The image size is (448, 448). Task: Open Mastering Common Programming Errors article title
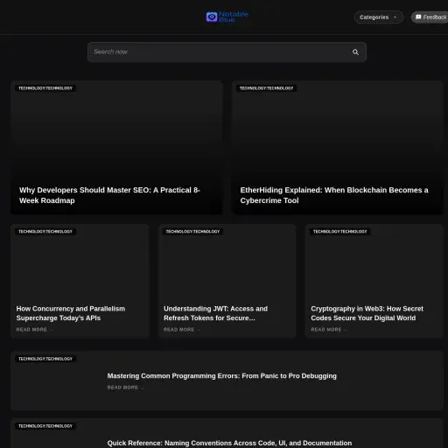(x=221, y=376)
